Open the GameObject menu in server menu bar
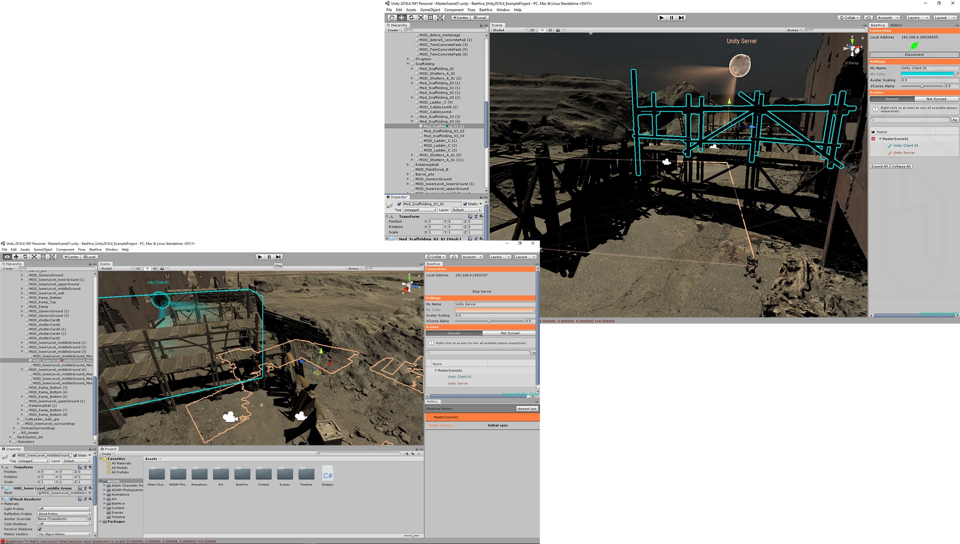 (42, 249)
